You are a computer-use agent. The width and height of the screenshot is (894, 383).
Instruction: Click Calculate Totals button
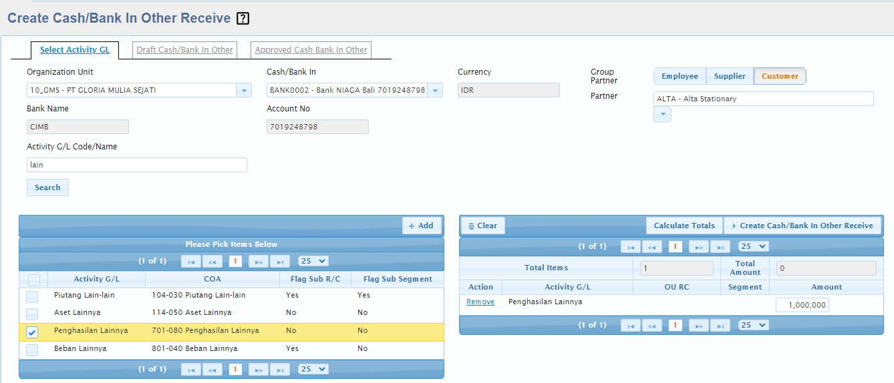(684, 226)
